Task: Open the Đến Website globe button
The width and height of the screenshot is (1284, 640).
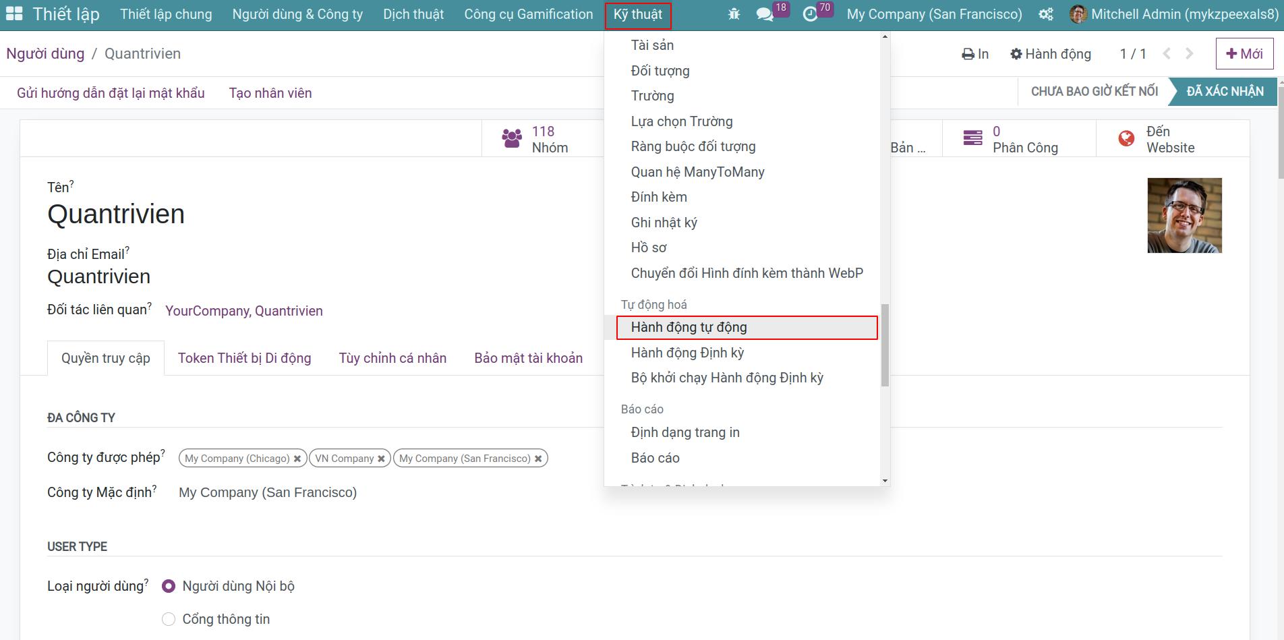Action: pyautogui.click(x=1172, y=139)
